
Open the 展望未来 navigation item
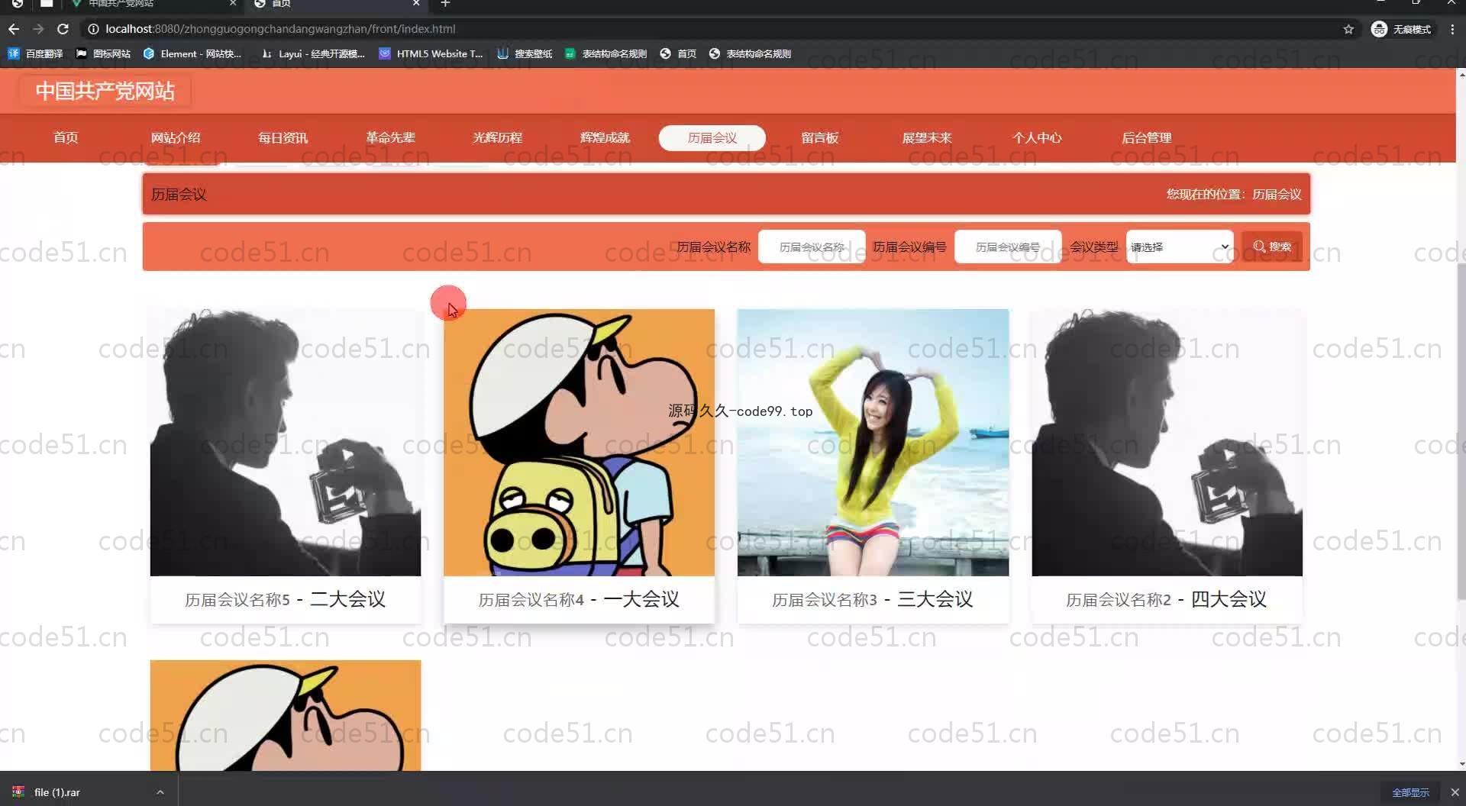tap(927, 137)
